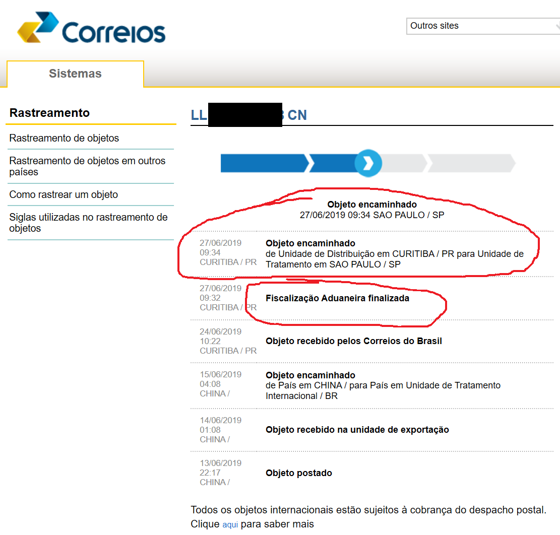Click 'de País em CHINA / para País' description
560x535 pixels.
click(383, 391)
